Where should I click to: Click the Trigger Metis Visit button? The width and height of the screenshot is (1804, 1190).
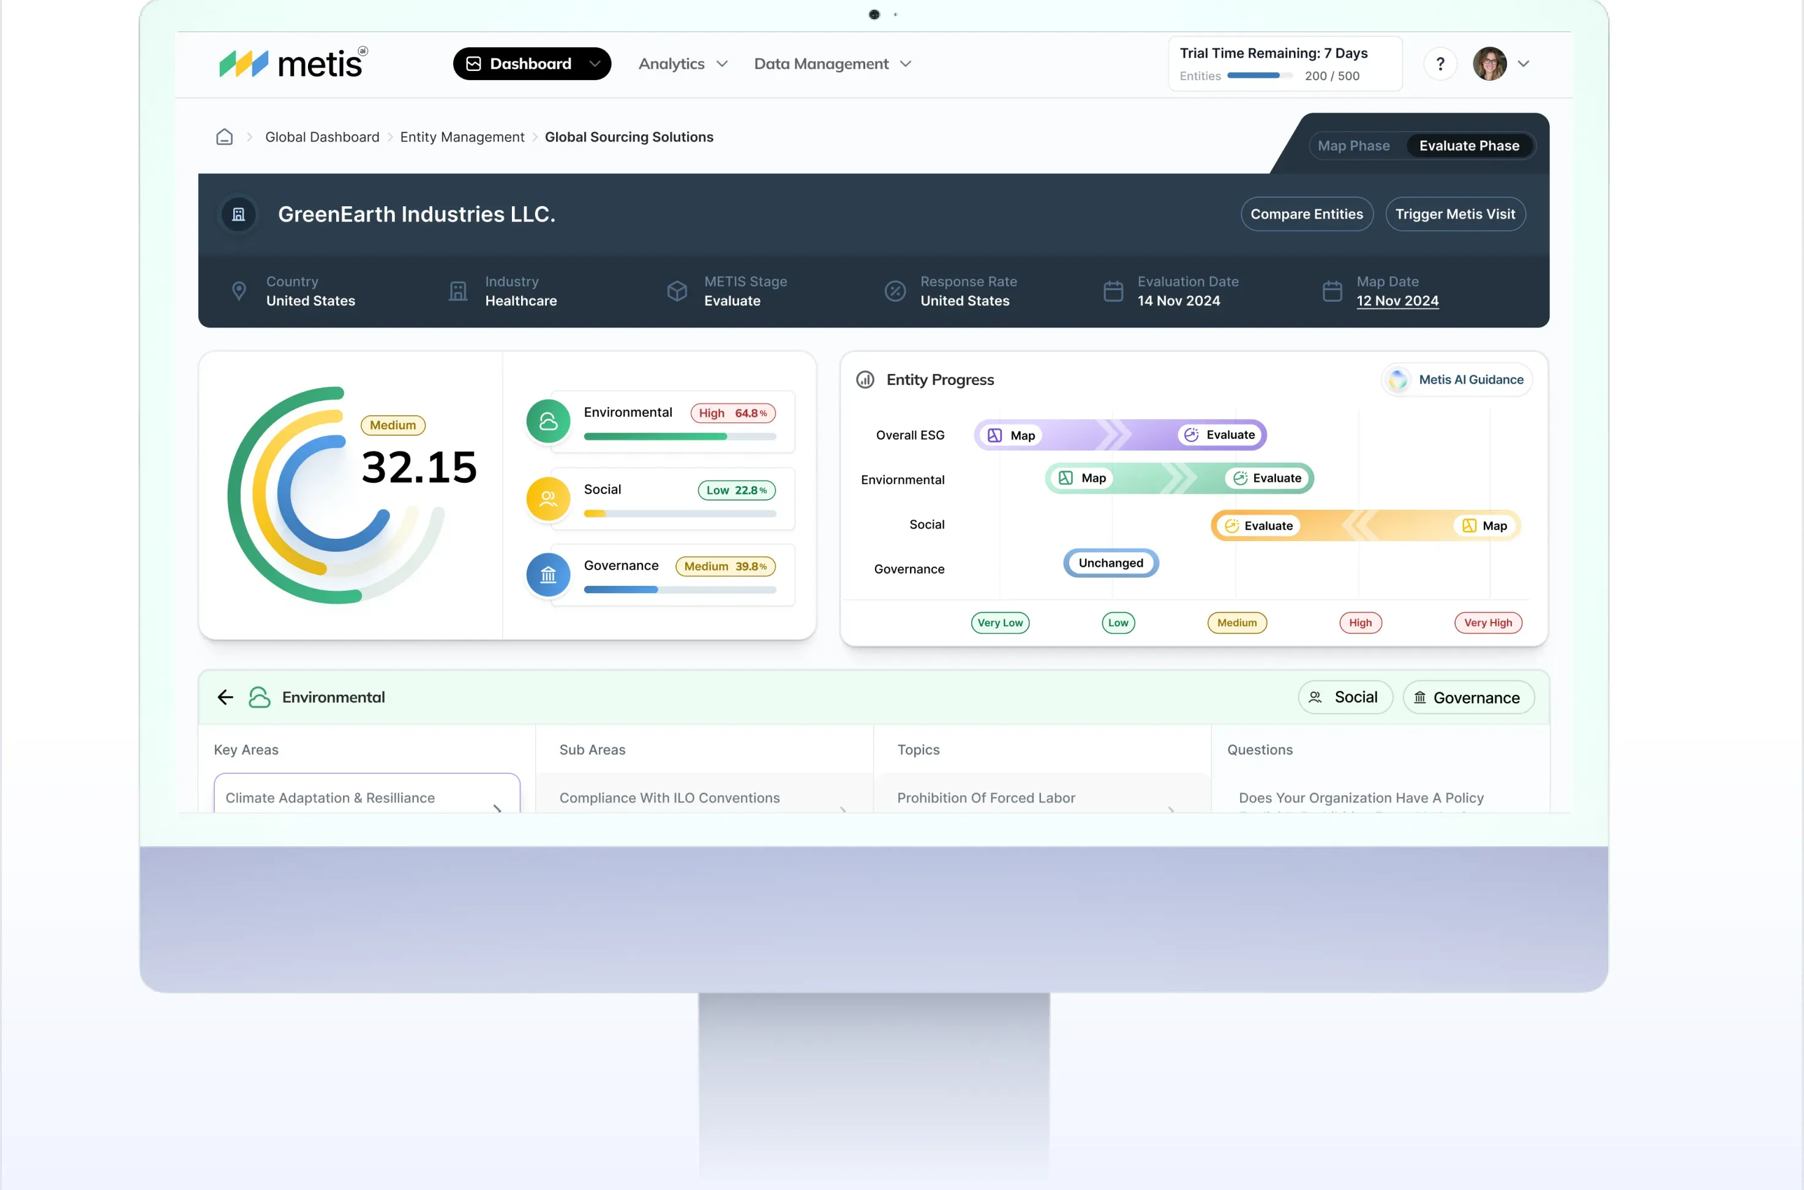pos(1455,214)
